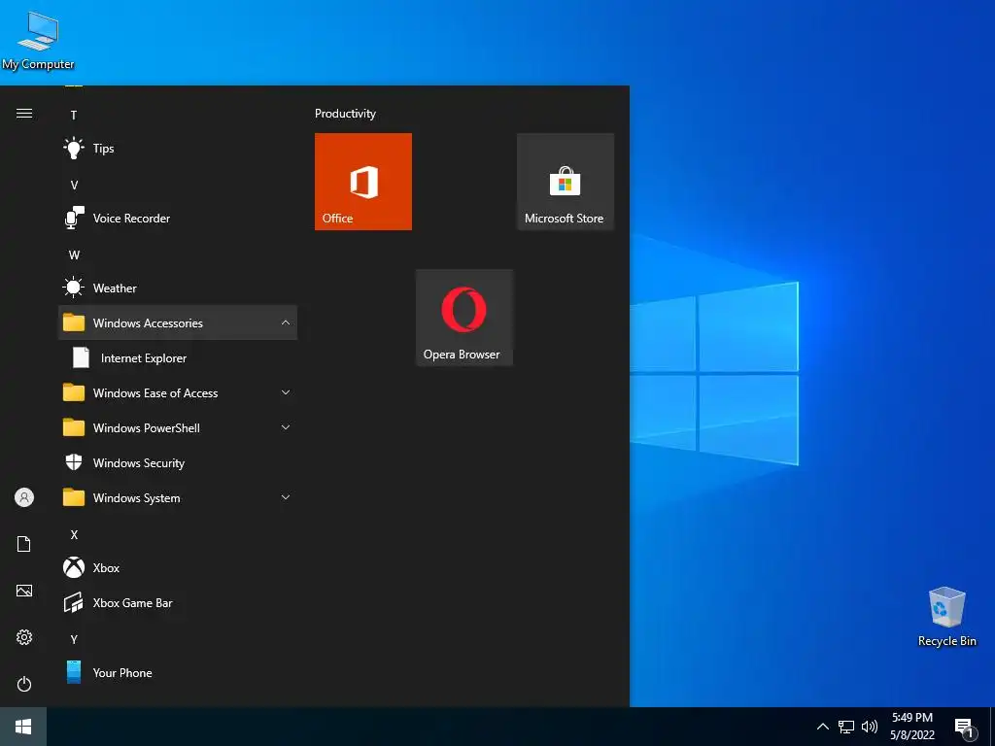
Task: Click the Power icon in Start sidebar
Action: (x=24, y=684)
